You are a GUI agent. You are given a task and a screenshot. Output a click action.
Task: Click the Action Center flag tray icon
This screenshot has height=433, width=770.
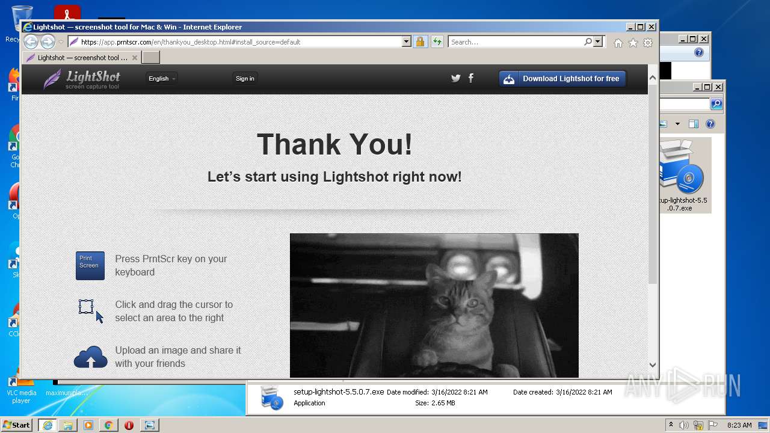point(712,425)
